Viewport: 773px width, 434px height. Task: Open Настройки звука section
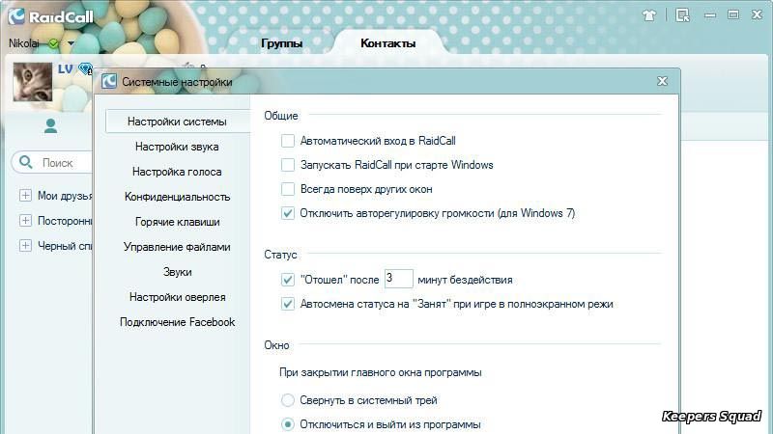[x=177, y=147]
